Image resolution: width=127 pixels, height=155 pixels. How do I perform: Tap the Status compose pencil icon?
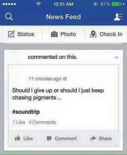11,34
